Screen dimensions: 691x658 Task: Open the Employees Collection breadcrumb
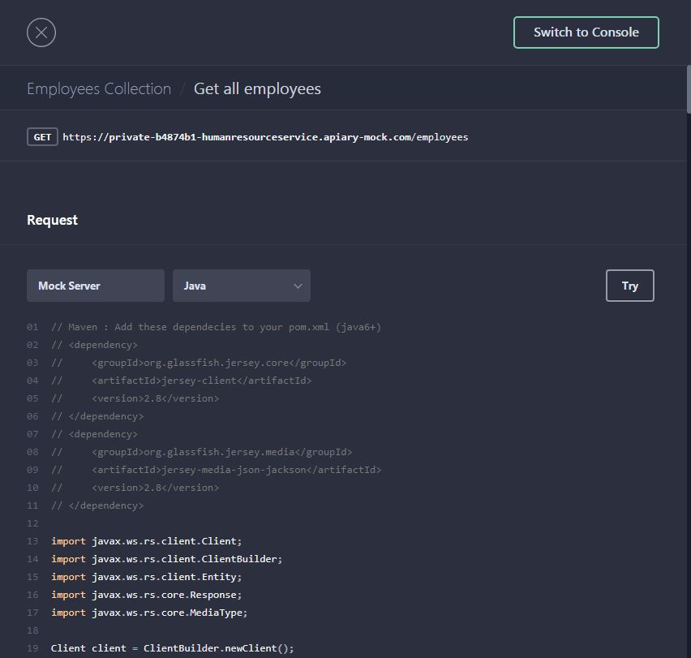pos(99,88)
